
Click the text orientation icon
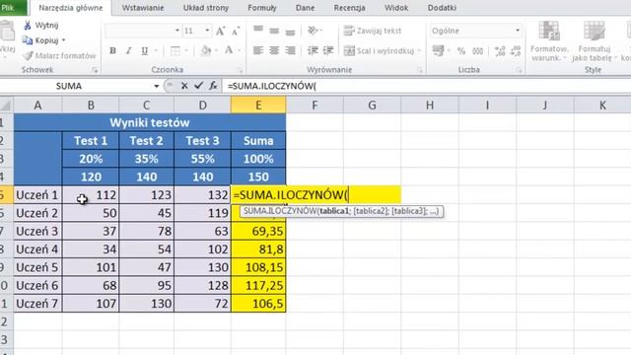tap(313, 31)
